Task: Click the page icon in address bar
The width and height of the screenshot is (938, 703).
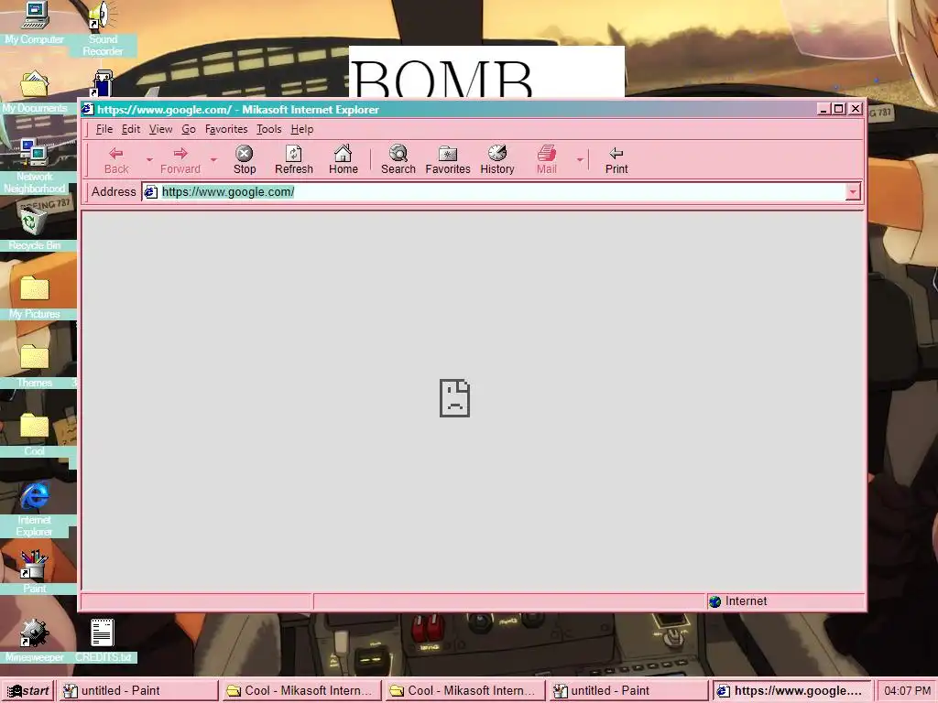Action: coord(151,192)
